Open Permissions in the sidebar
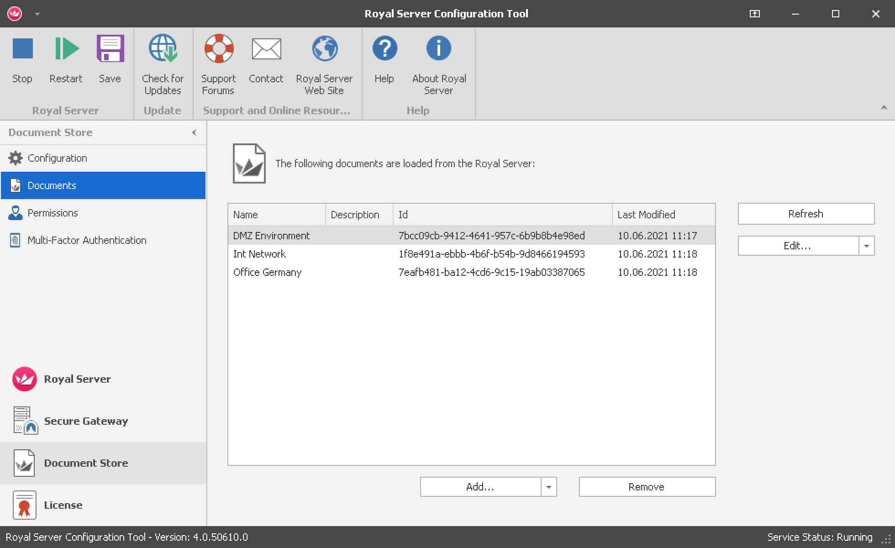The image size is (895, 548). click(x=53, y=213)
